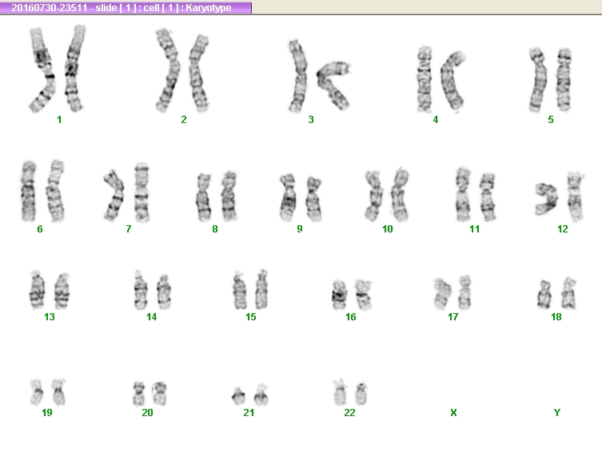This screenshot has height=464, width=602.
Task: Click the green label number 2
Action: 184,120
